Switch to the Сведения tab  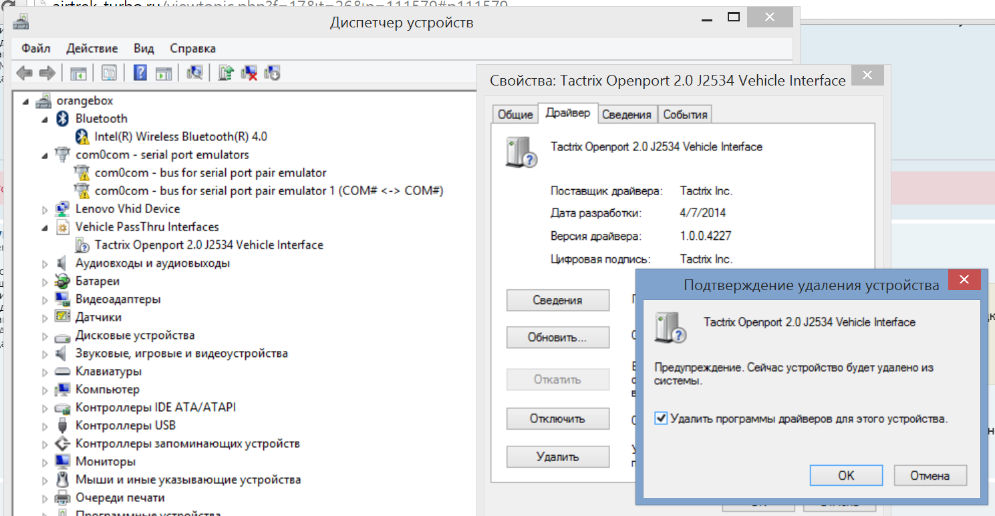coord(626,114)
